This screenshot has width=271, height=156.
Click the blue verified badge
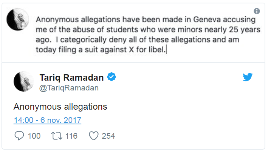(111, 77)
